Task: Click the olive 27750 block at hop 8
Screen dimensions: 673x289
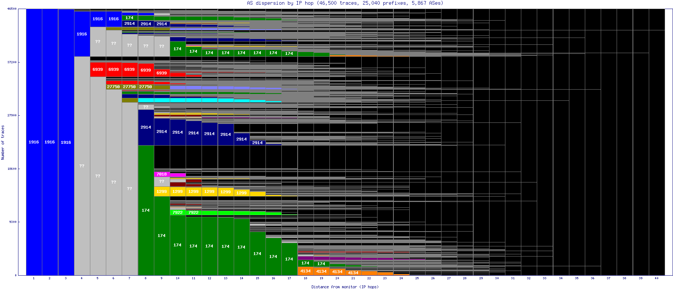Action: [x=146, y=87]
